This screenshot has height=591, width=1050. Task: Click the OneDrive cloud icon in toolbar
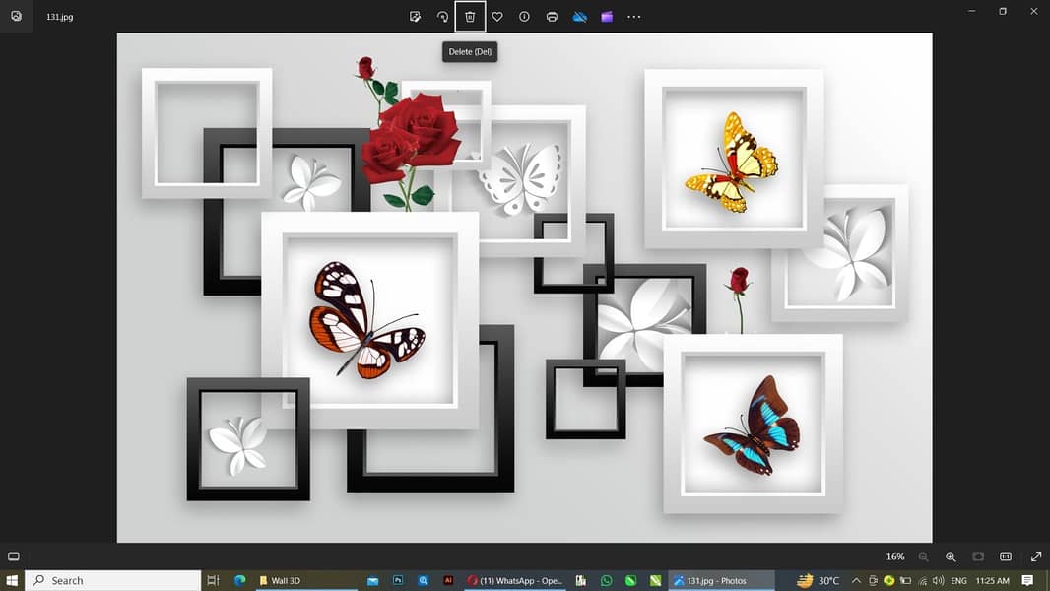tap(580, 17)
